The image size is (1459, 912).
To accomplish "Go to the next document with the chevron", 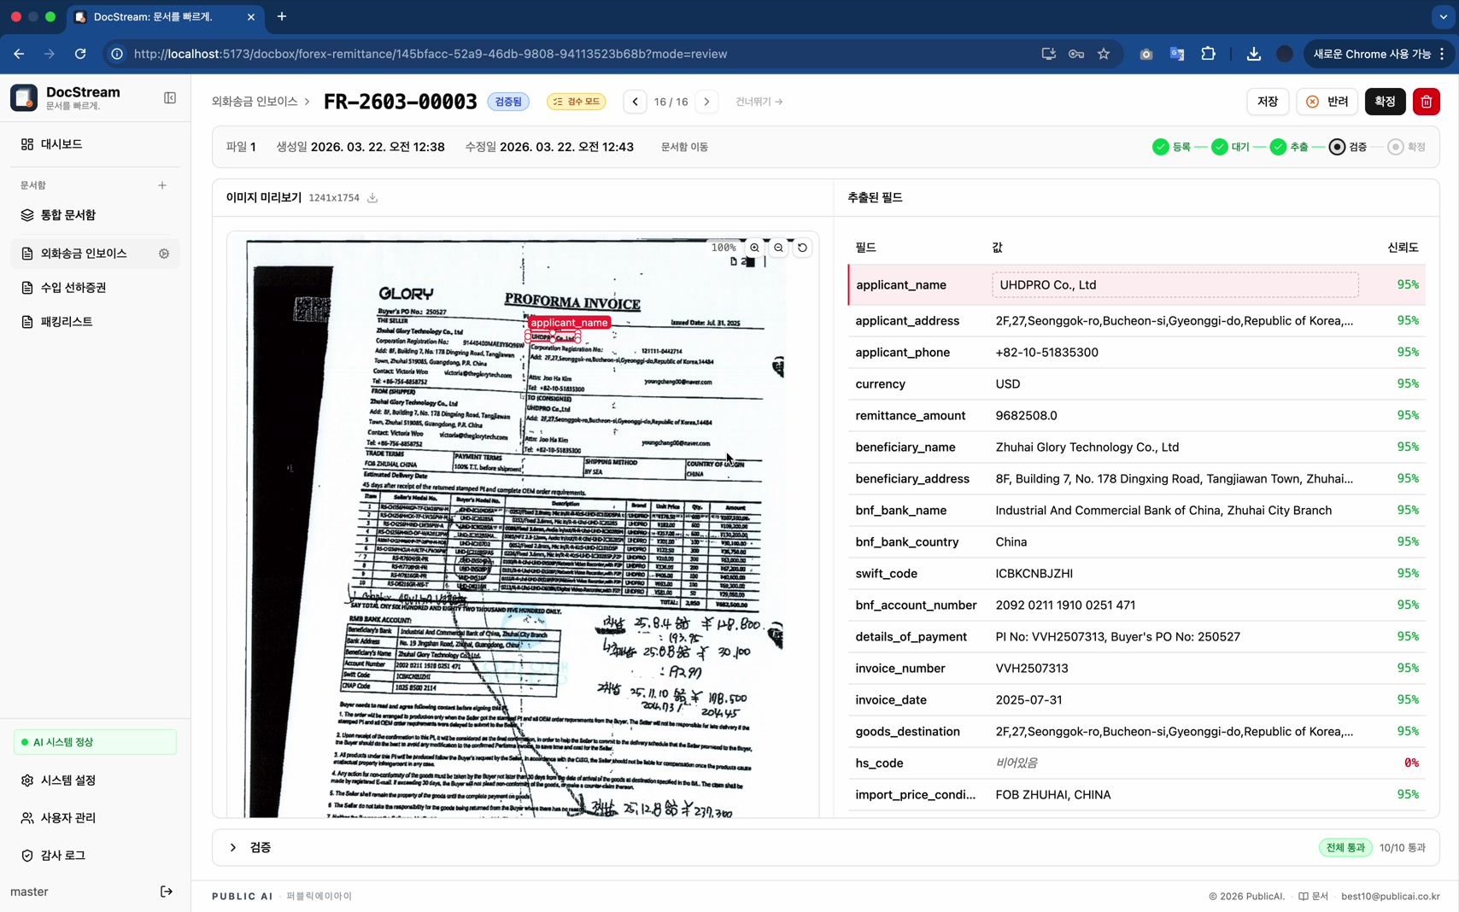I will point(706,102).
